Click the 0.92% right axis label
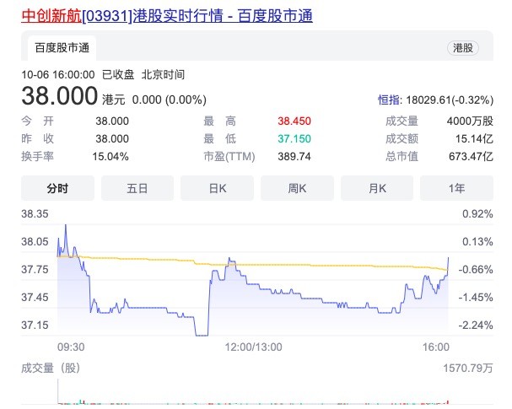This screenshot has height=409, width=512. (x=477, y=214)
